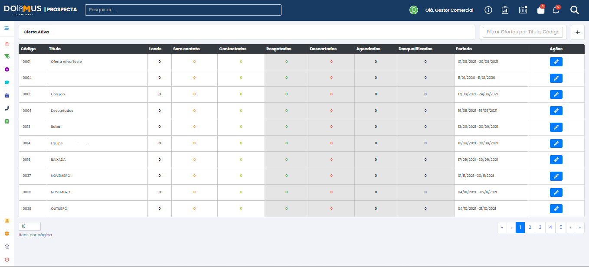
Task: Open the clipboard report icon
Action: coord(505,10)
